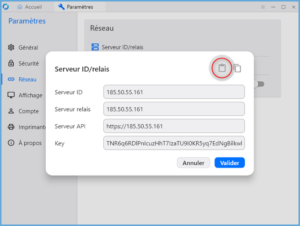Go to À propos section
300x226 pixels.
tap(30, 143)
